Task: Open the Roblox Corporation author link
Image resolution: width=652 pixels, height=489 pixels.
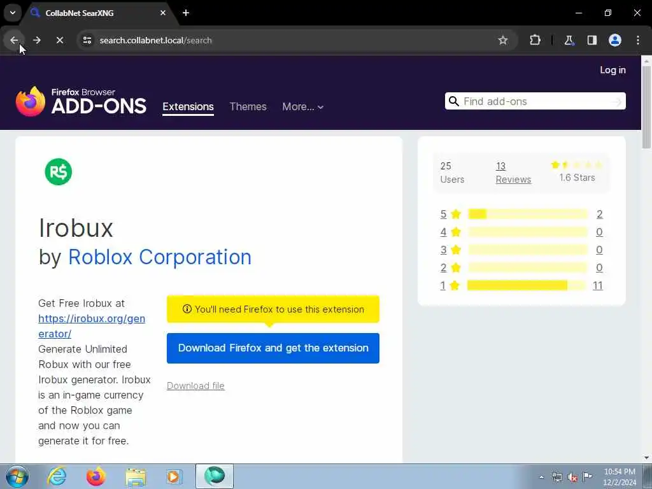Action: coord(160,257)
